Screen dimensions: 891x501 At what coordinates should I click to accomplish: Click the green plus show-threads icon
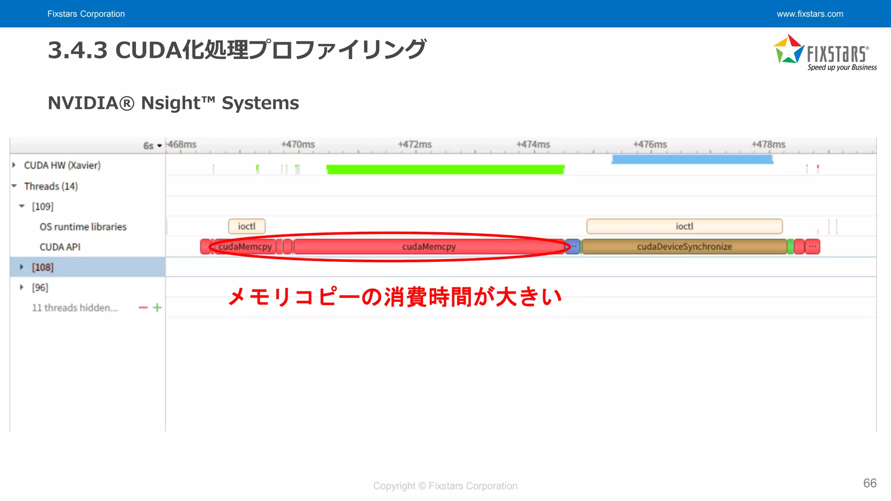click(157, 308)
